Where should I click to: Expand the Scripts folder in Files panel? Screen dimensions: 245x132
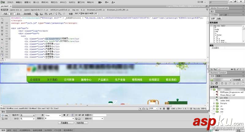pos(214,104)
